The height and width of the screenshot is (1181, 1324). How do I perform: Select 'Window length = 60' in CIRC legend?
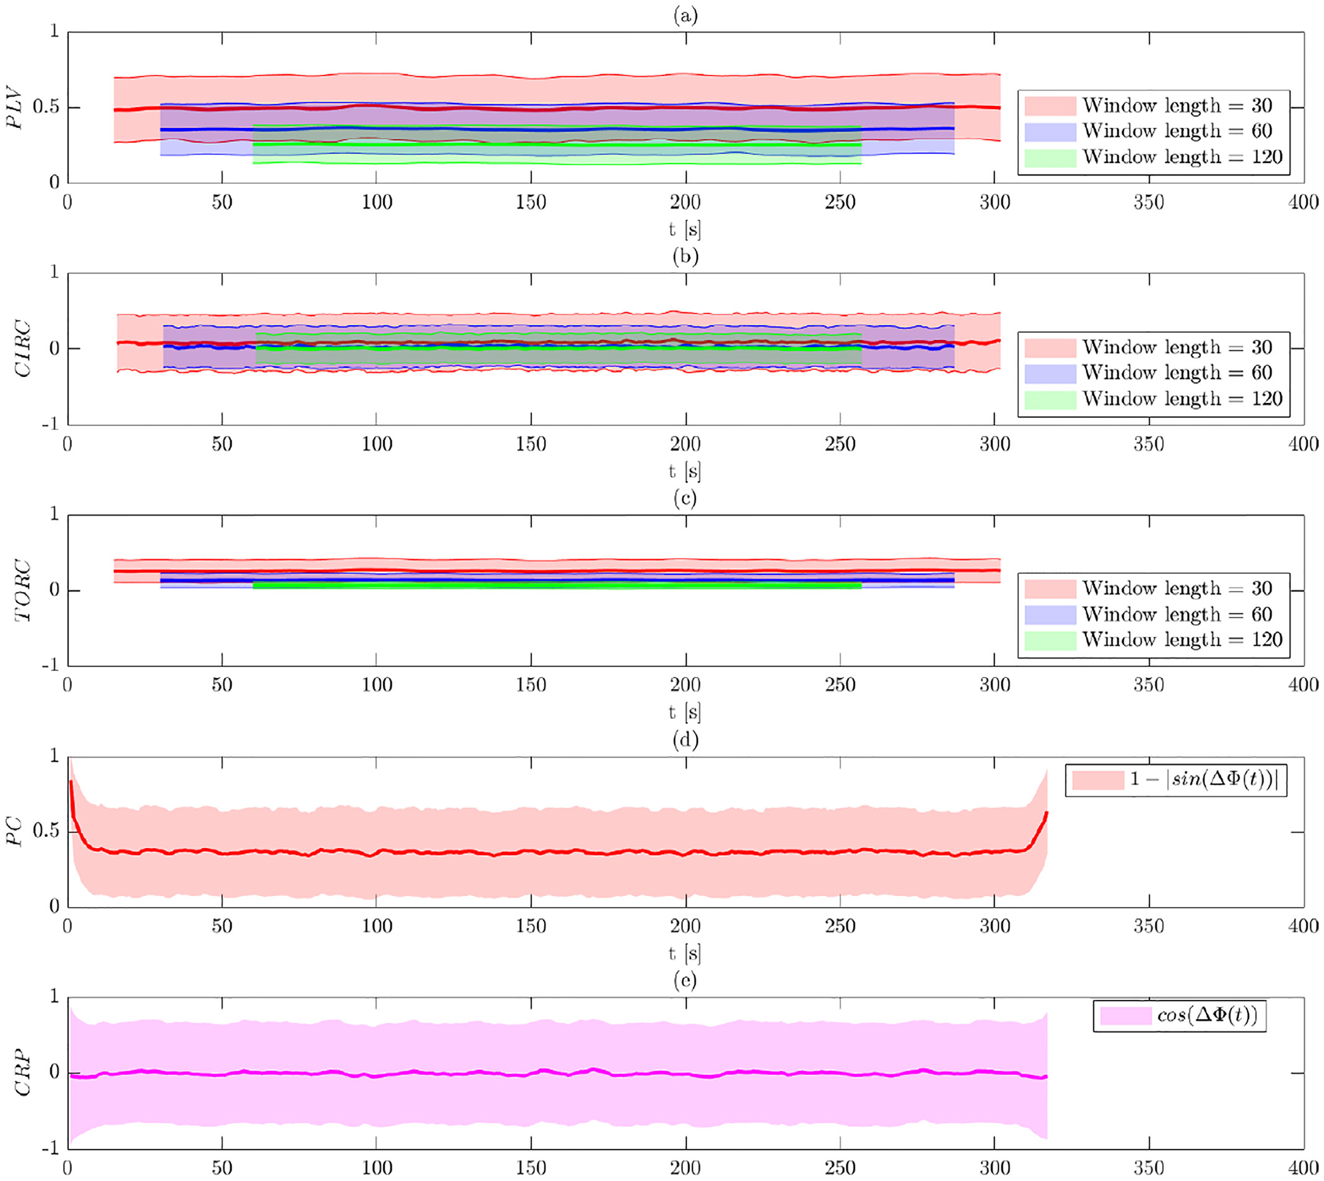coord(1177,373)
